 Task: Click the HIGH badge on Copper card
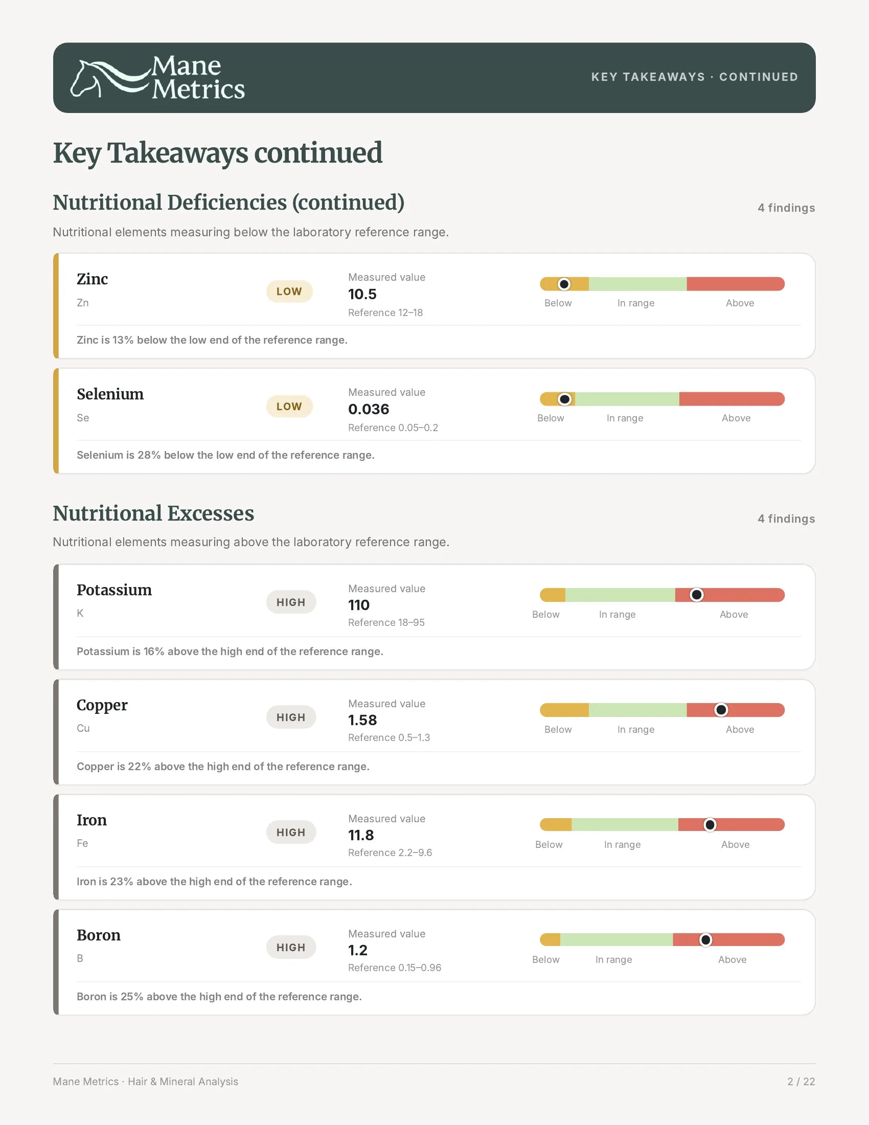point(291,717)
